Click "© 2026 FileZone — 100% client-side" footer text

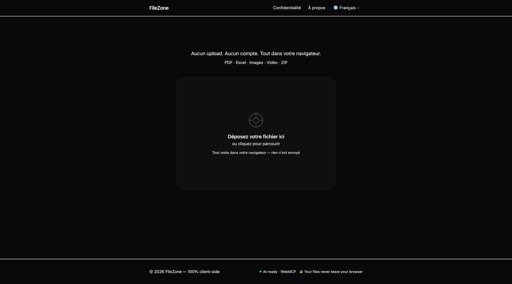click(x=184, y=272)
